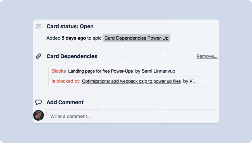This screenshot has height=143, width=252.
Task: Click the Remove... link for dependencies
Action: tap(207, 56)
